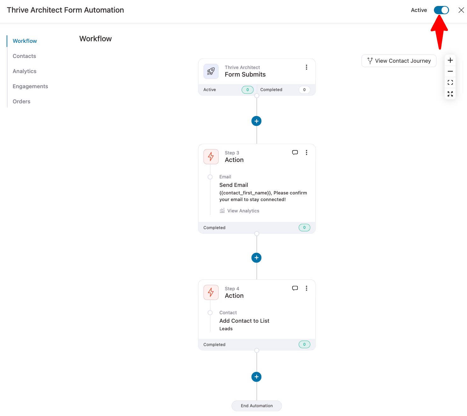Open the Add Contact to List action
This screenshot has height=416, width=467.
tap(244, 321)
